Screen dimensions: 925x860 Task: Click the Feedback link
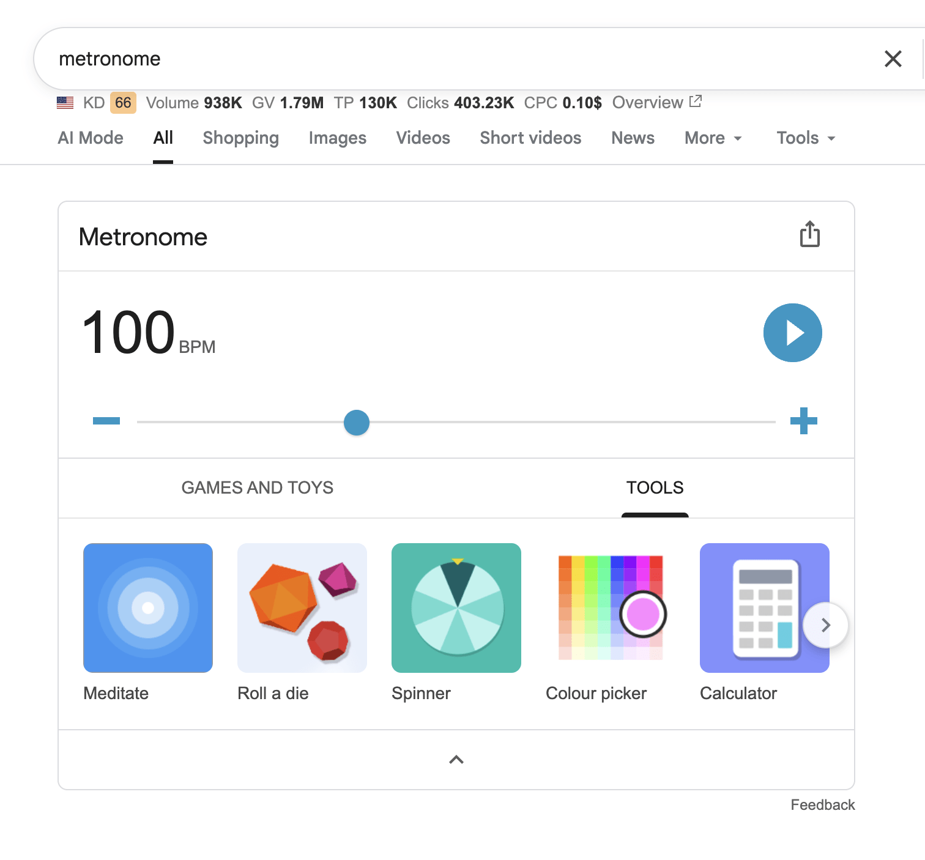(x=822, y=805)
